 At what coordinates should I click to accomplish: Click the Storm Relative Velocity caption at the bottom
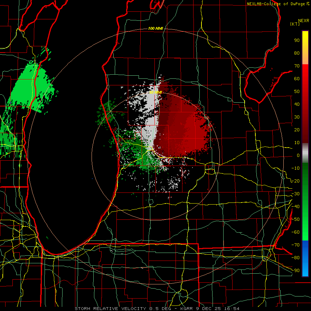(x=157, y=309)
